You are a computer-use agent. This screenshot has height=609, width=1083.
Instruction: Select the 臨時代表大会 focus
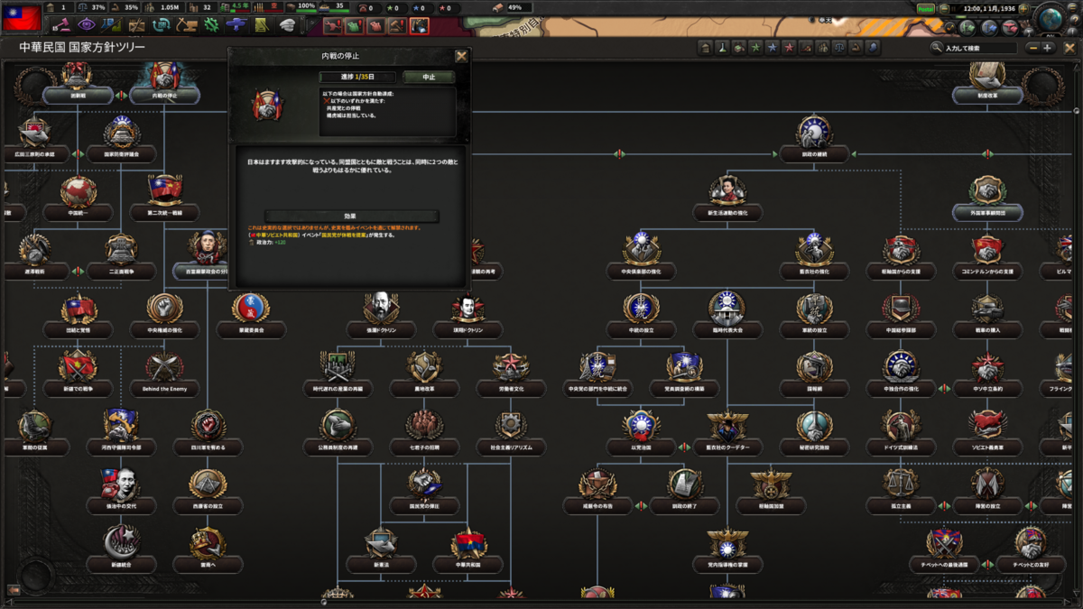(x=727, y=314)
